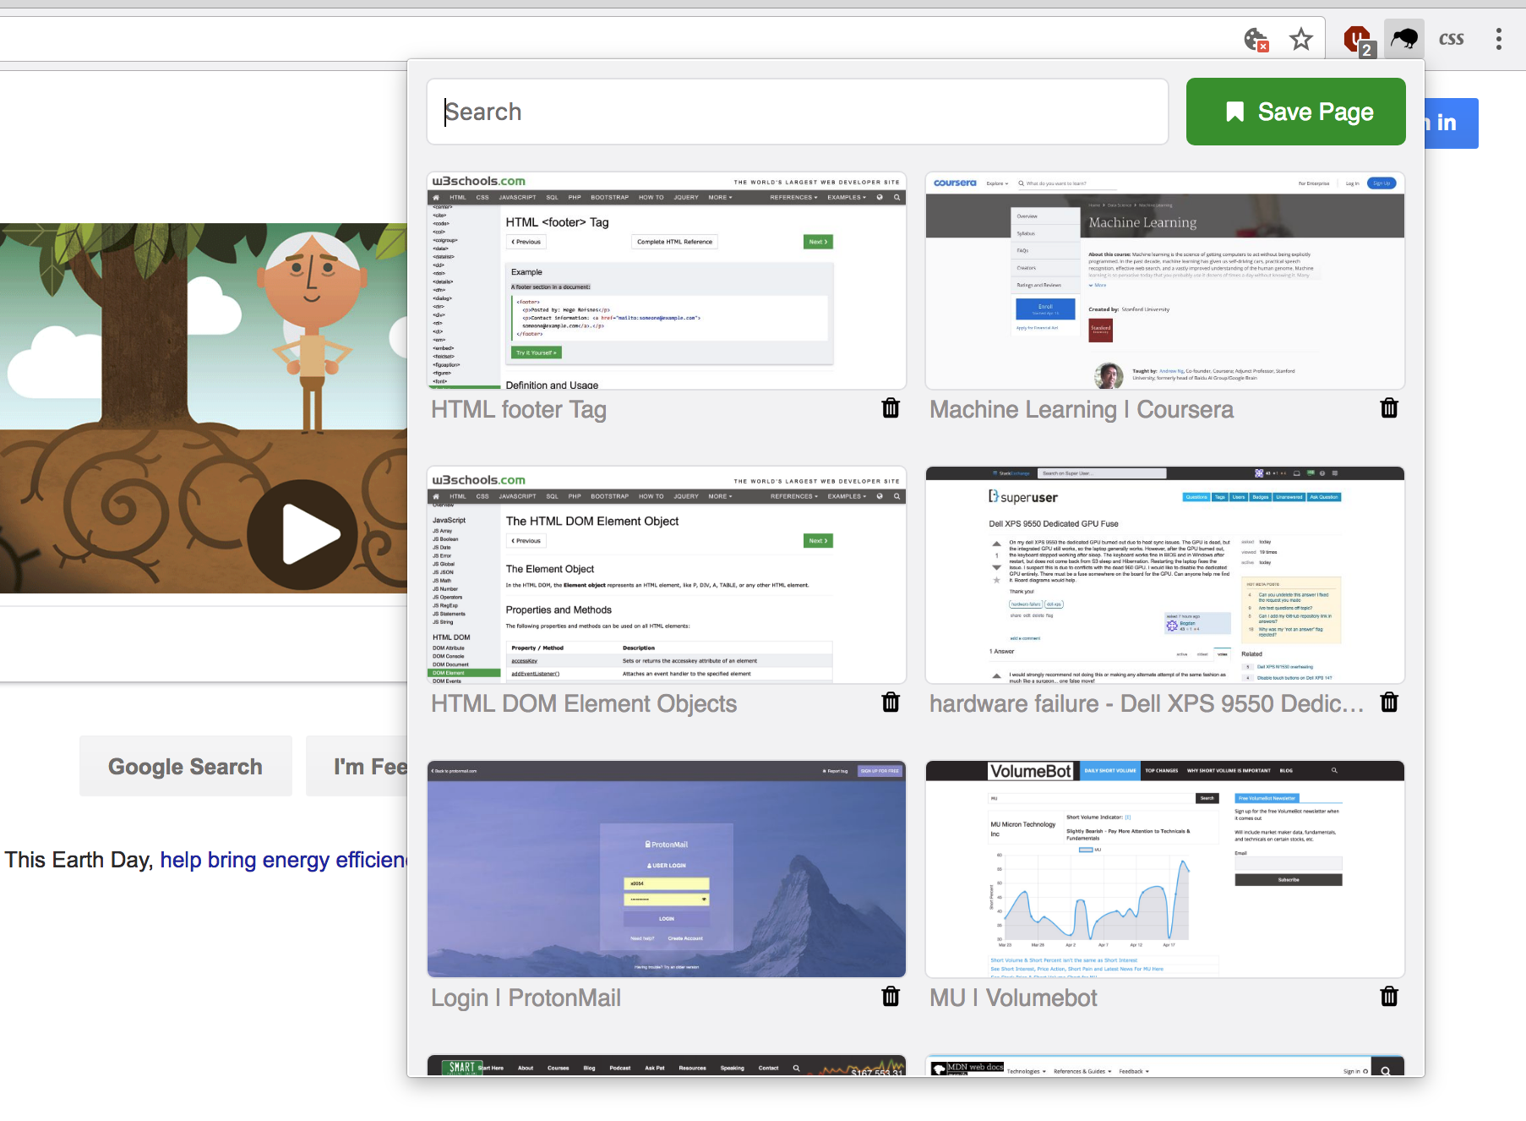Delete the Machine Learning Coursera saved page

(1389, 408)
